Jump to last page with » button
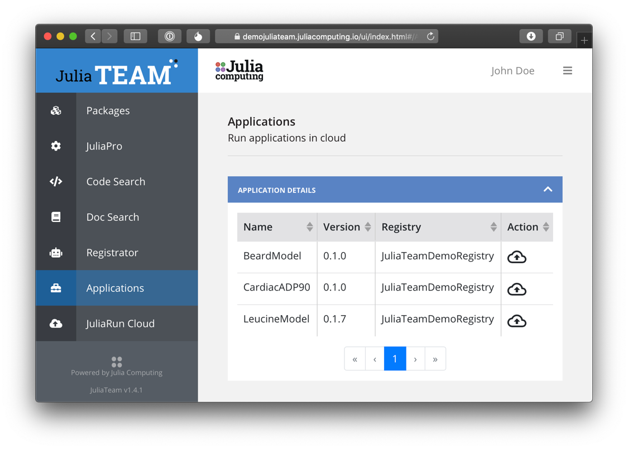Image resolution: width=628 pixels, height=449 pixels. (435, 359)
